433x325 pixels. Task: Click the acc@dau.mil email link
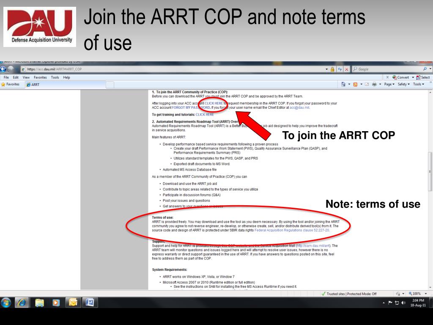click(299, 107)
